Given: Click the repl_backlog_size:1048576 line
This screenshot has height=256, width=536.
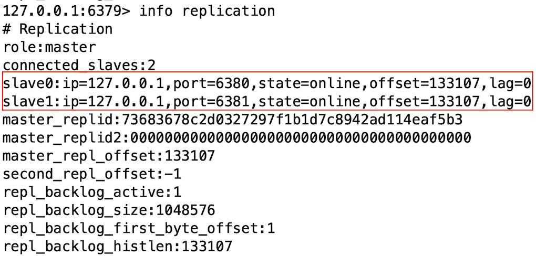Looking at the screenshot, I should [109, 210].
